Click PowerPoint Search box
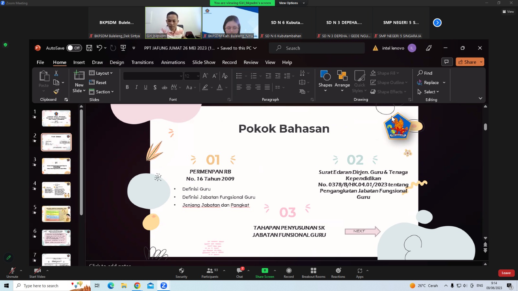The height and width of the screenshot is (291, 518). [317, 48]
